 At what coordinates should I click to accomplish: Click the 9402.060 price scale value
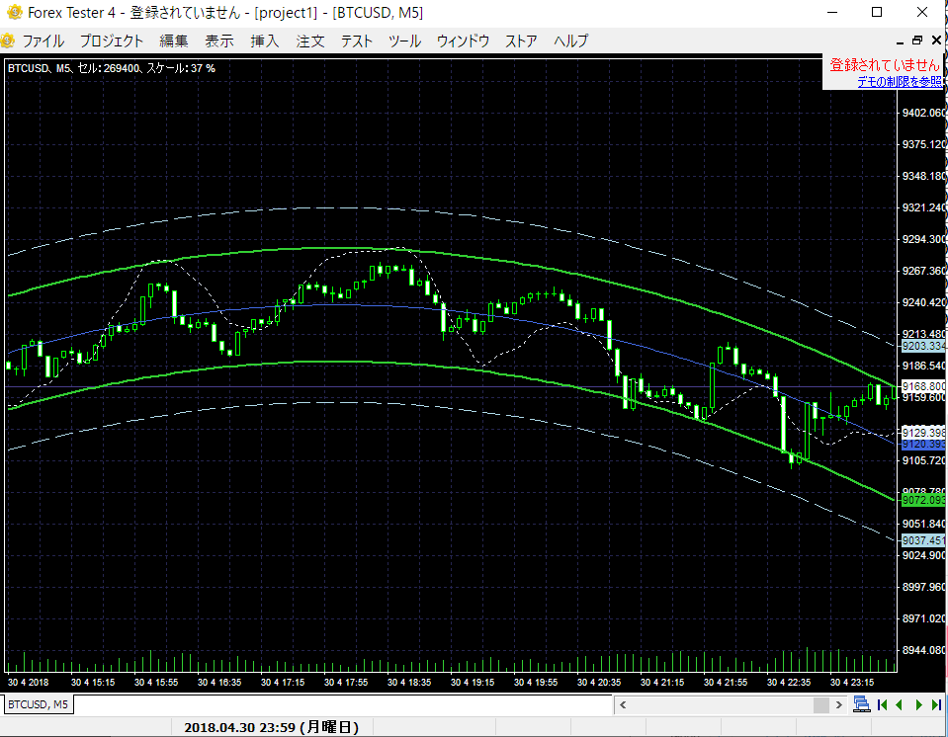923,113
